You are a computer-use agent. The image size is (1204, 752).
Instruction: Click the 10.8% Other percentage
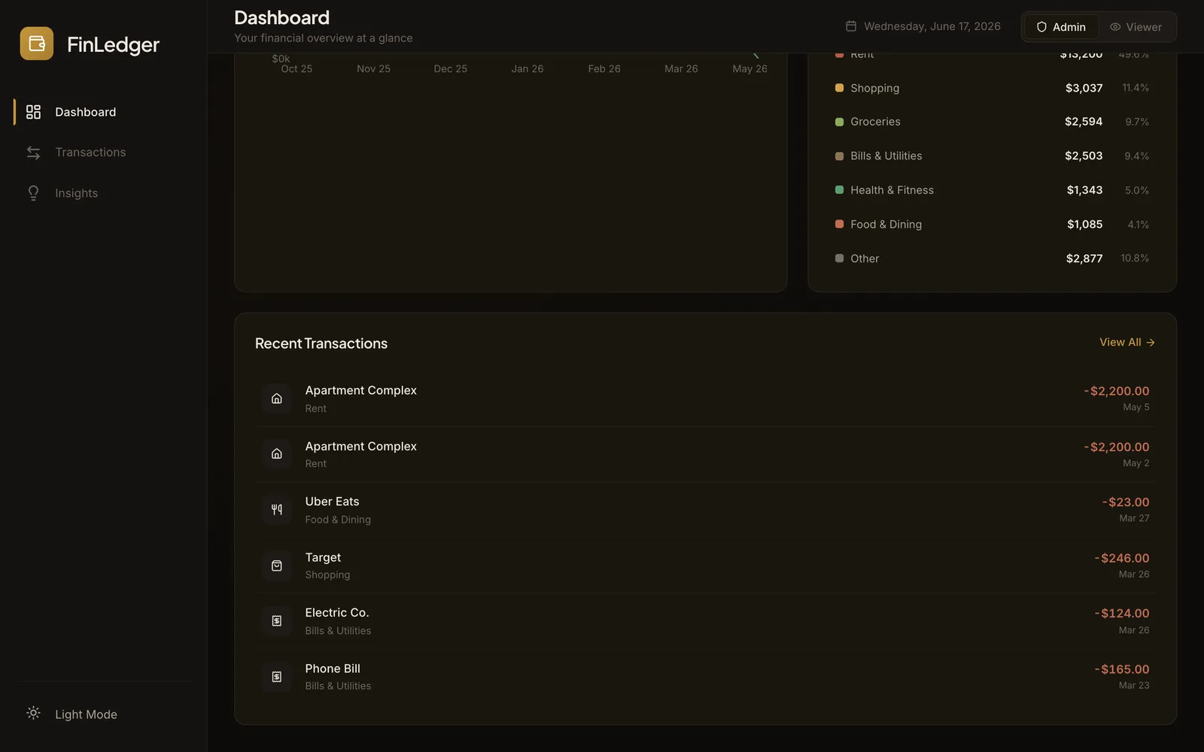(1135, 259)
